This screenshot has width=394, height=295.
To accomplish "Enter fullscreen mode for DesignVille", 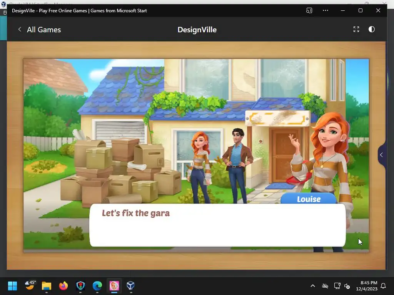I will coord(356,29).
